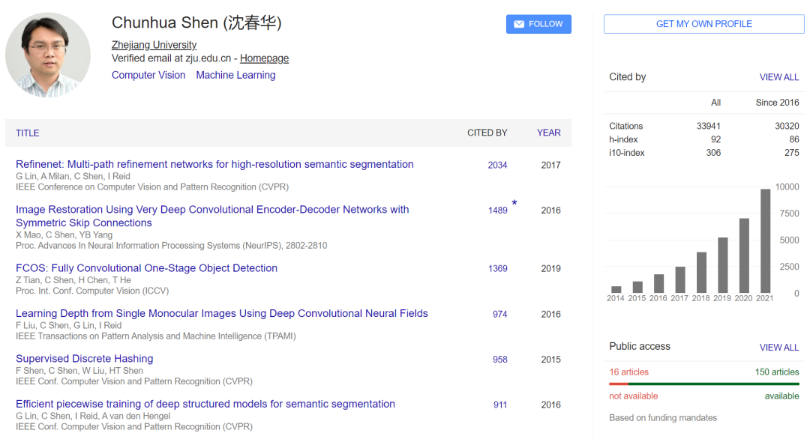This screenshot has height=439, width=810.
Task: Click the asterisk beside 1489 citations
Action: 514,203
